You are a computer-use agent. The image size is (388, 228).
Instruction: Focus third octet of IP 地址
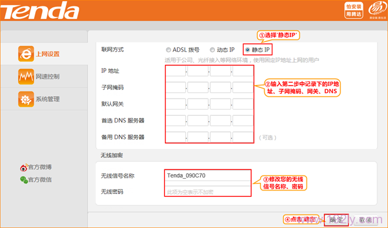[x=221, y=71]
